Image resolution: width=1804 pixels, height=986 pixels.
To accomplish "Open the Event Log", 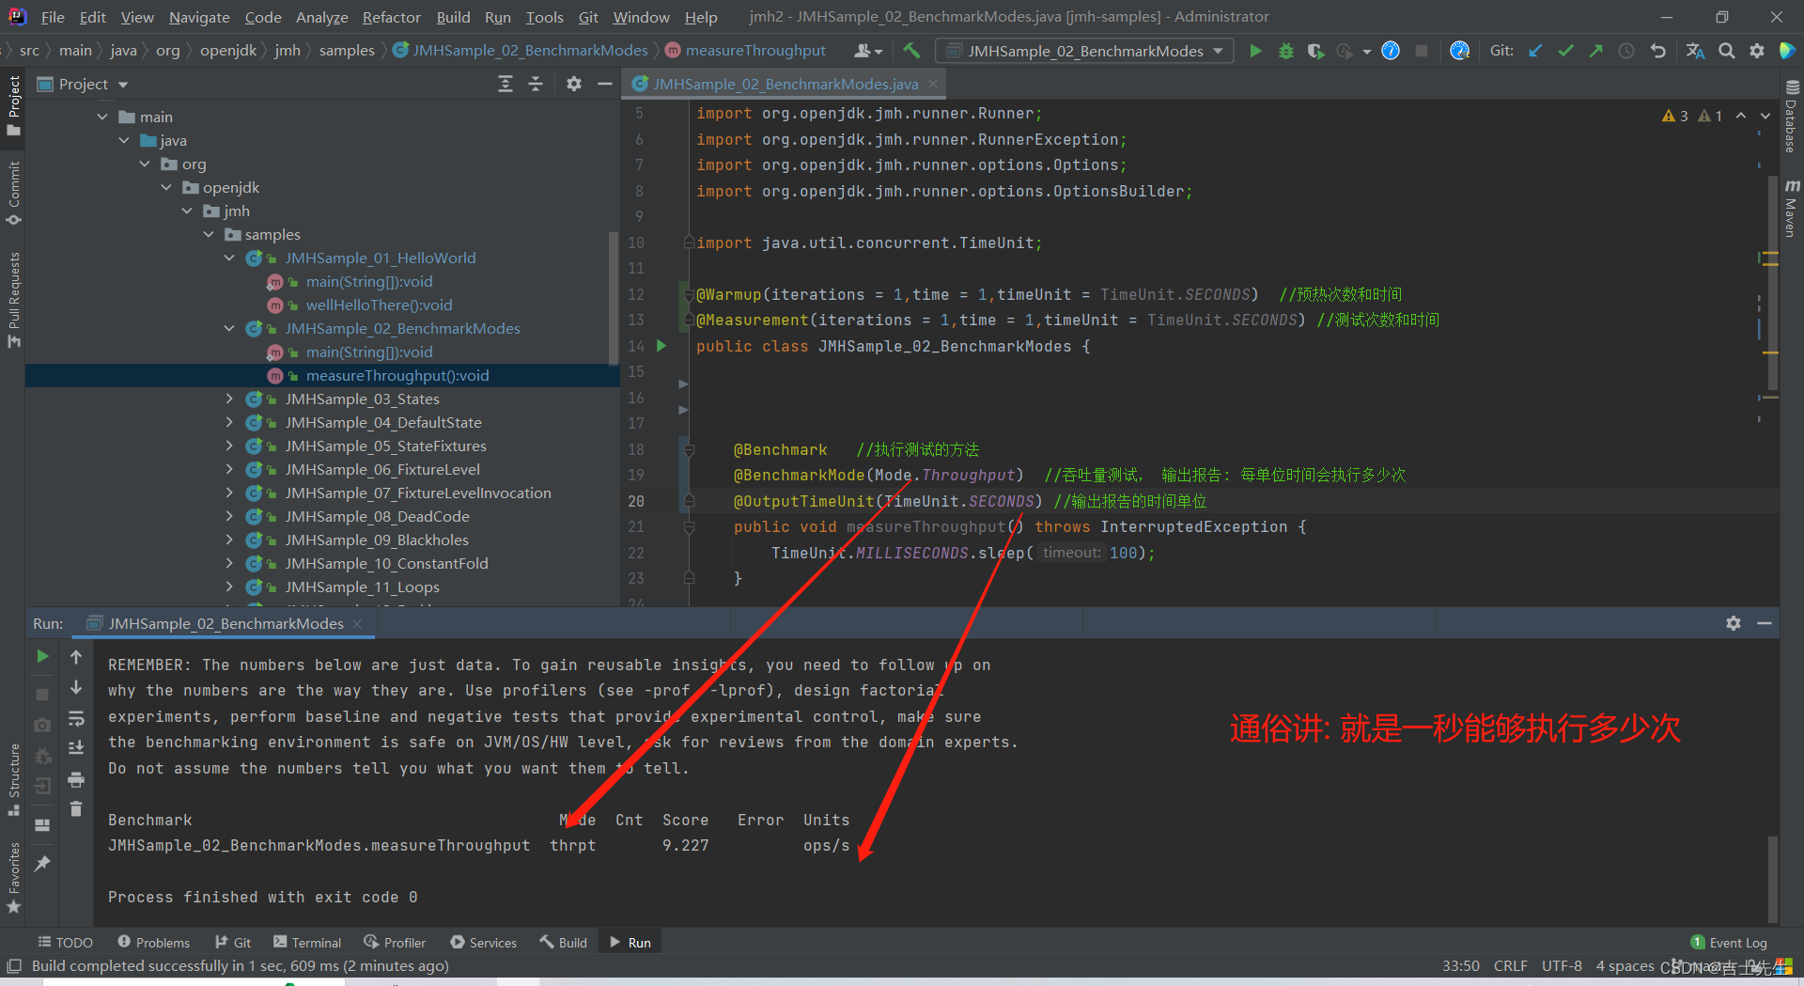I will pyautogui.click(x=1729, y=942).
